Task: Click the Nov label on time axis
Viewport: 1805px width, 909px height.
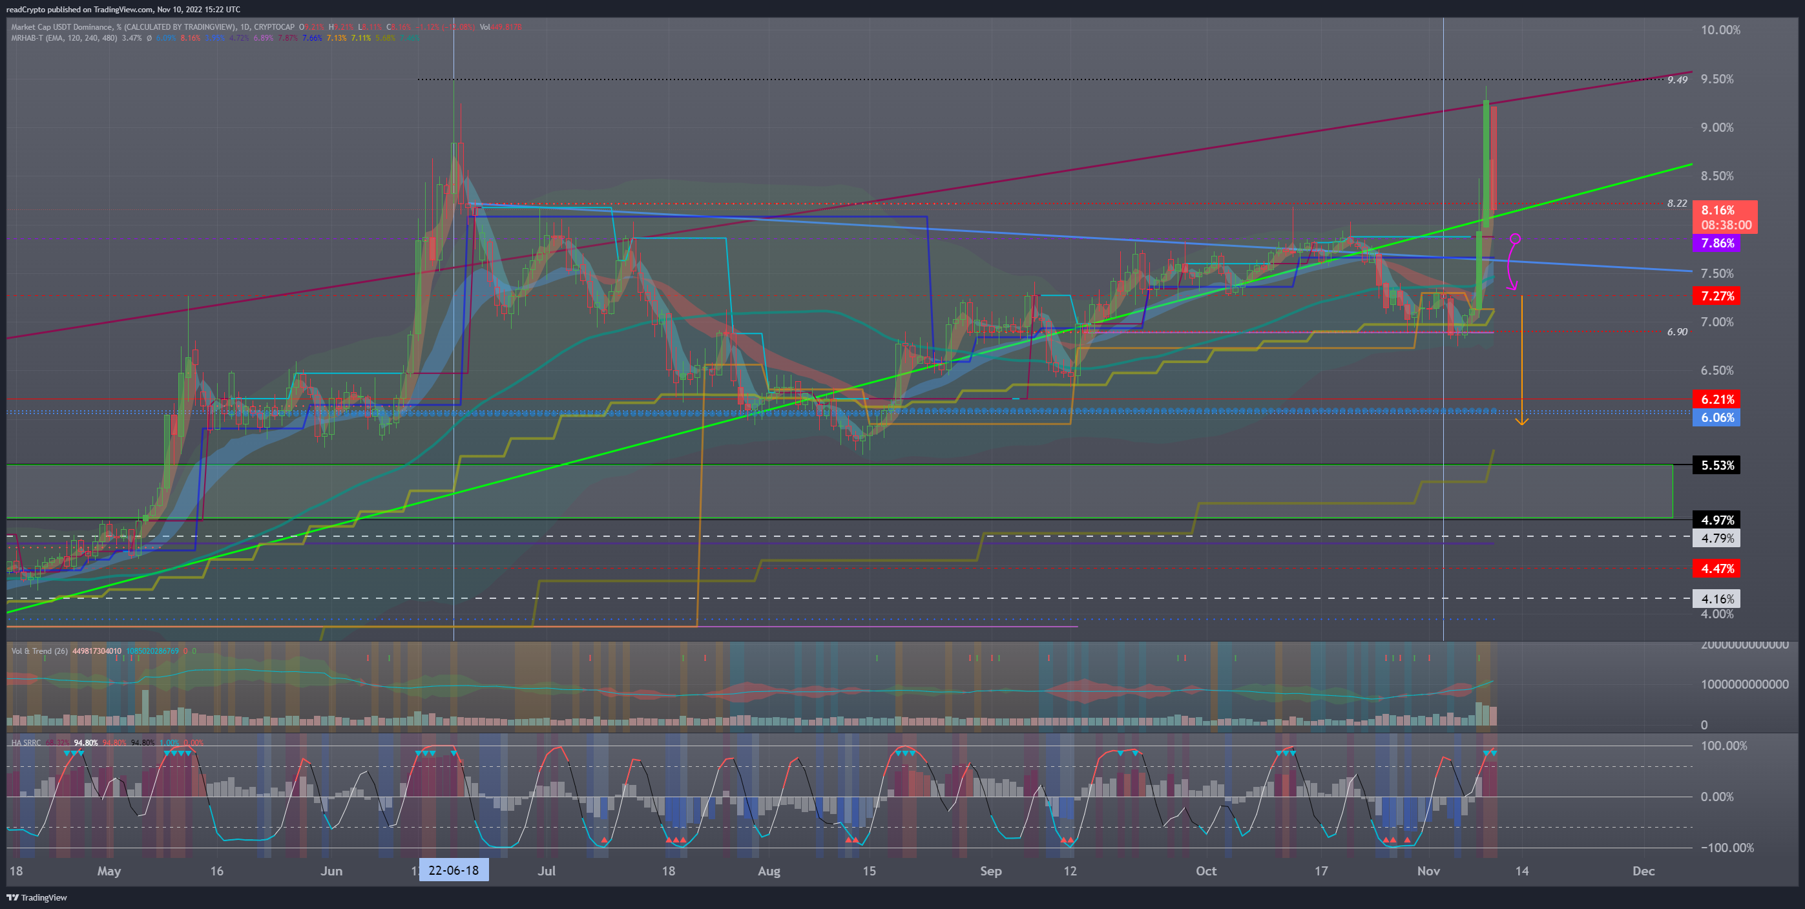Action: pyautogui.click(x=1428, y=871)
